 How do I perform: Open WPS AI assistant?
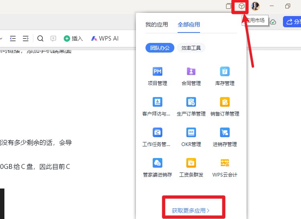pos(105,39)
